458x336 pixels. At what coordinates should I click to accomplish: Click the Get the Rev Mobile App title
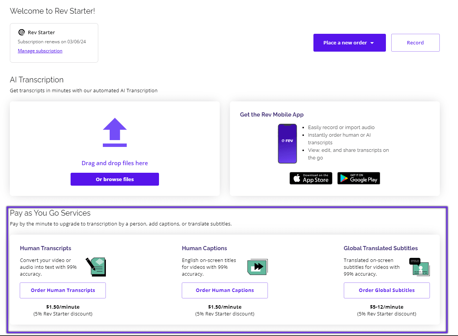pos(272,115)
